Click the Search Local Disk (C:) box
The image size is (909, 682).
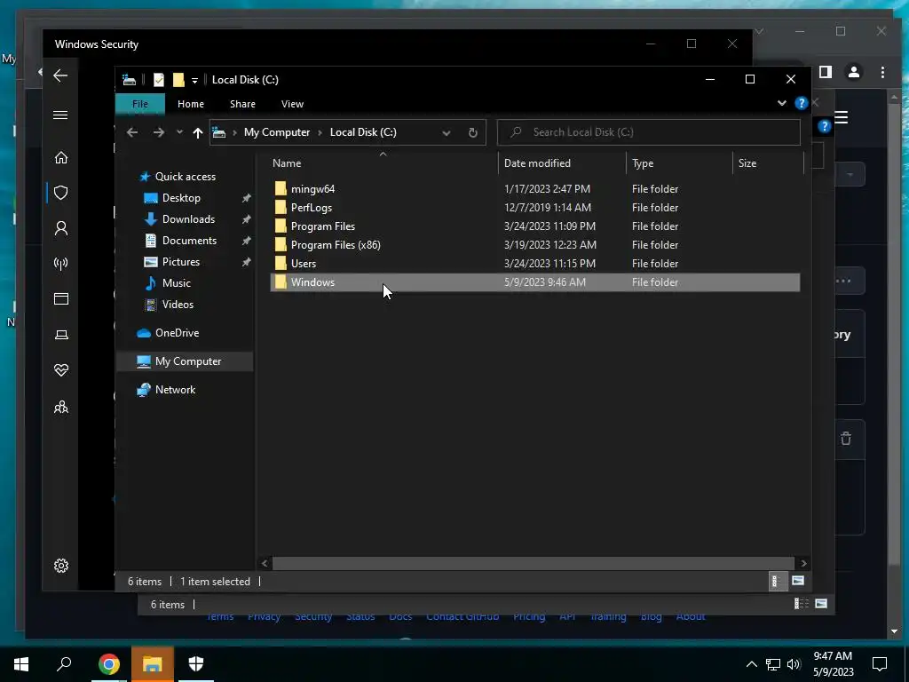[649, 132]
